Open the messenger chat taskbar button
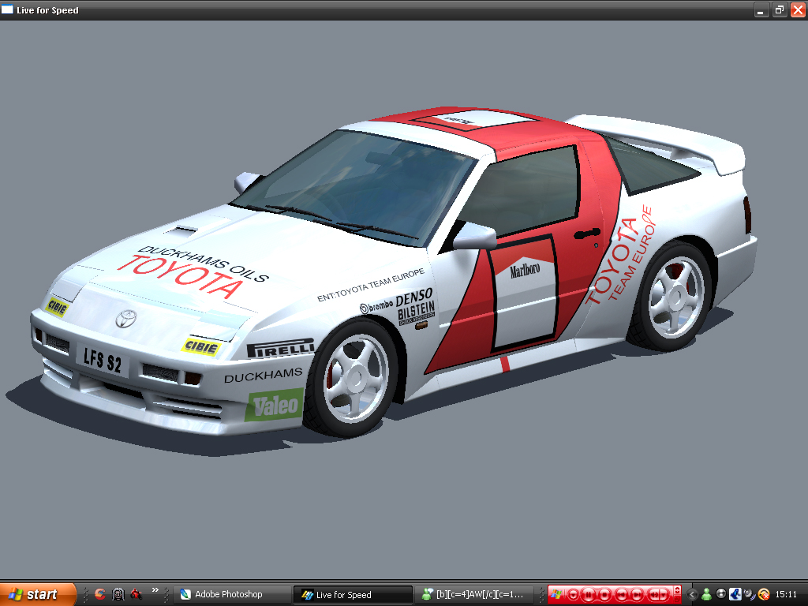This screenshot has height=606, width=808. point(476,594)
